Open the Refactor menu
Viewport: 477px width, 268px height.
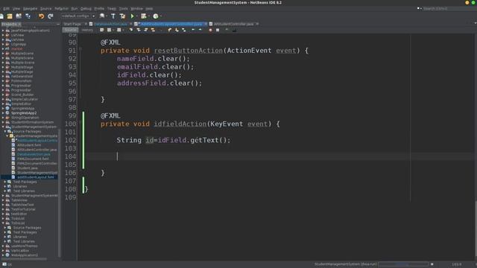[61, 8]
